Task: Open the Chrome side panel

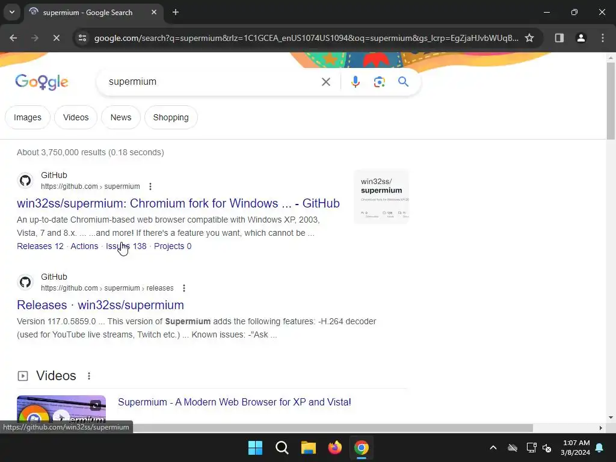Action: tap(559, 38)
